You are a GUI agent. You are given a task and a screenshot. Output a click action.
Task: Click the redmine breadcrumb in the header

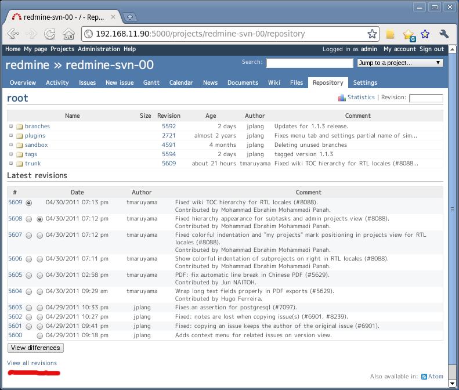point(27,64)
